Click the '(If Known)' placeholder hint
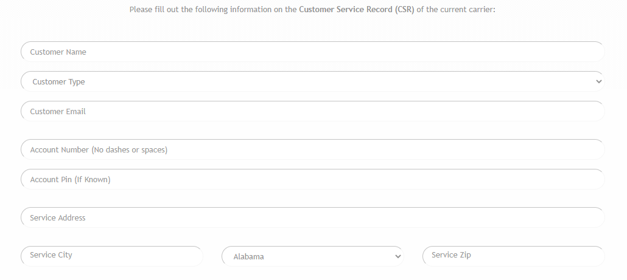 click(x=93, y=180)
